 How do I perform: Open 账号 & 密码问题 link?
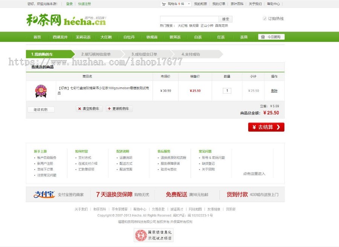(x=214, y=157)
